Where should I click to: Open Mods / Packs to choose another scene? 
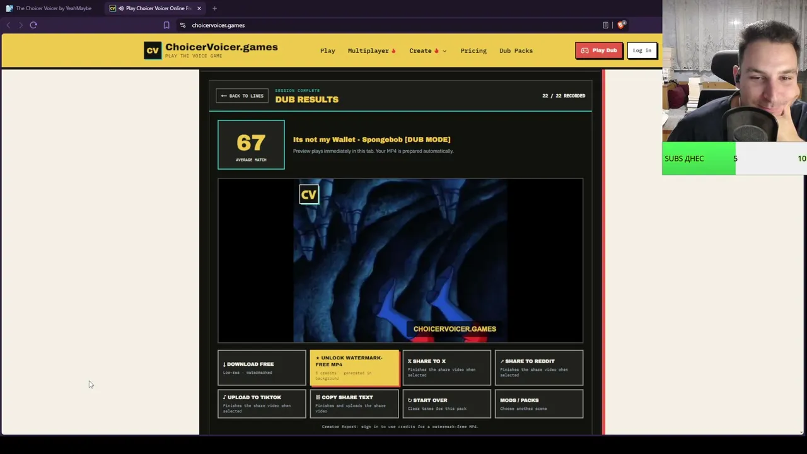[539, 404]
